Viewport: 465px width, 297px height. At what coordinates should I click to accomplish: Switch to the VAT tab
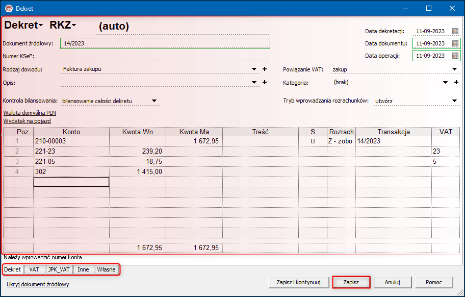(34, 269)
